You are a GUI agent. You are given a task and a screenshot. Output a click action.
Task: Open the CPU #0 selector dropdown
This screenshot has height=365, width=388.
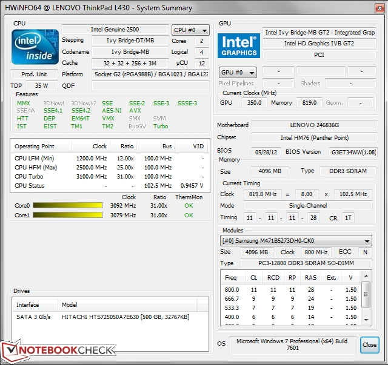(x=190, y=30)
